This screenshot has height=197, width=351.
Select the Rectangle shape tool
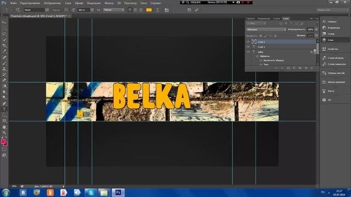pos(4,121)
